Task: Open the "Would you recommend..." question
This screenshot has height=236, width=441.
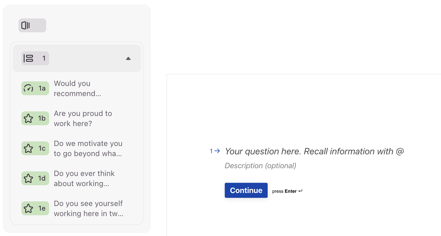Action: point(77,88)
